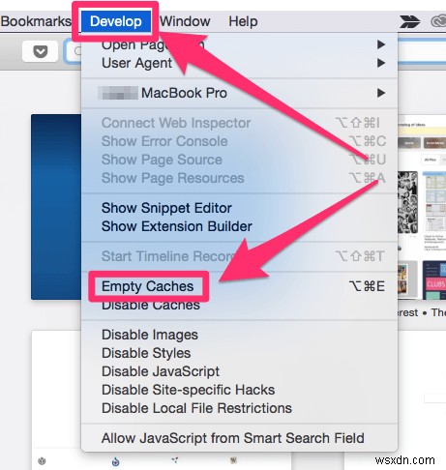This screenshot has width=446, height=470.
Task: Click Connect Web Inspector item
Action: point(239,123)
